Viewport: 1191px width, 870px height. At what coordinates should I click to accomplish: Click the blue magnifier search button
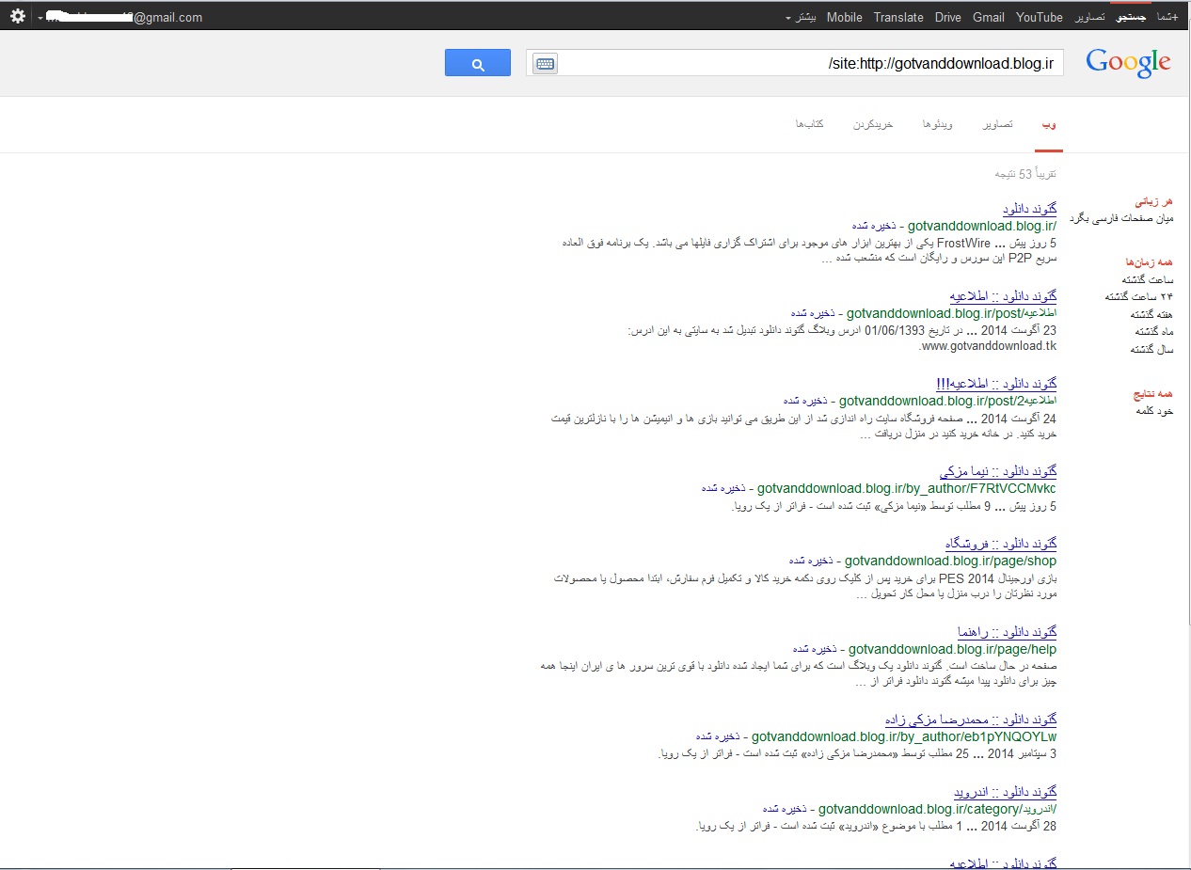coord(478,63)
